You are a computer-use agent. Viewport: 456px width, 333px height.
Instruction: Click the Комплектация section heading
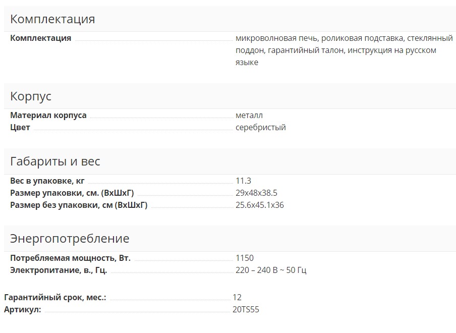tap(52, 19)
